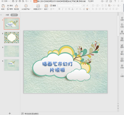Click the Subscript X₂ icon
Screen dimensions: 124x115
point(80,9)
